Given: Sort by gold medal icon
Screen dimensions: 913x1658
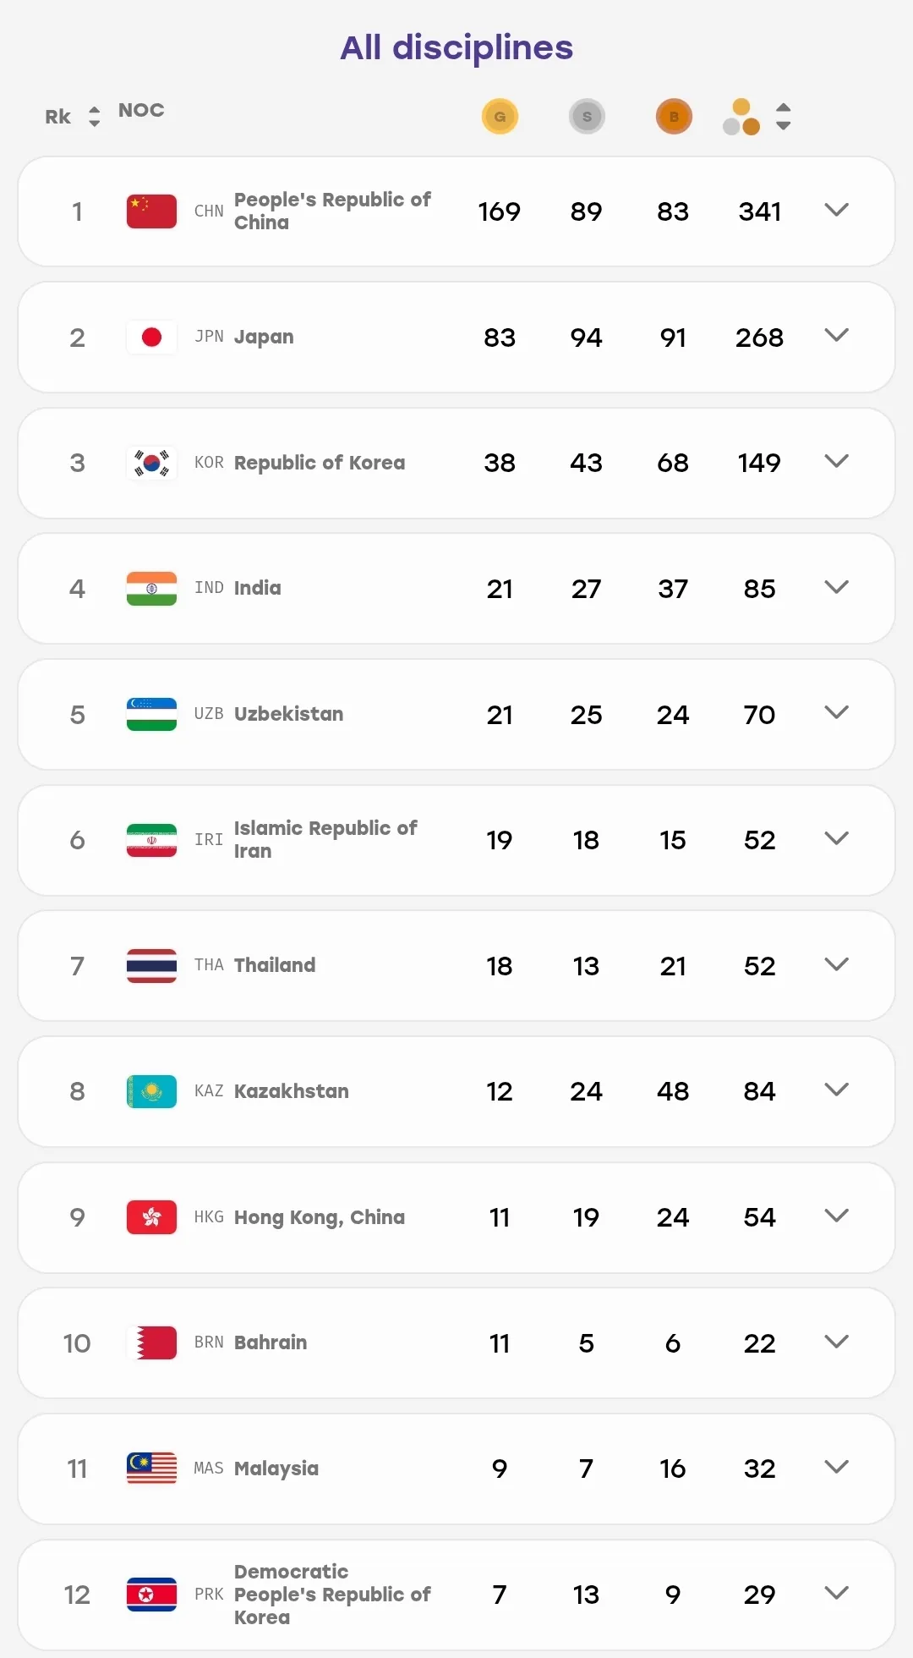Looking at the screenshot, I should [500, 117].
